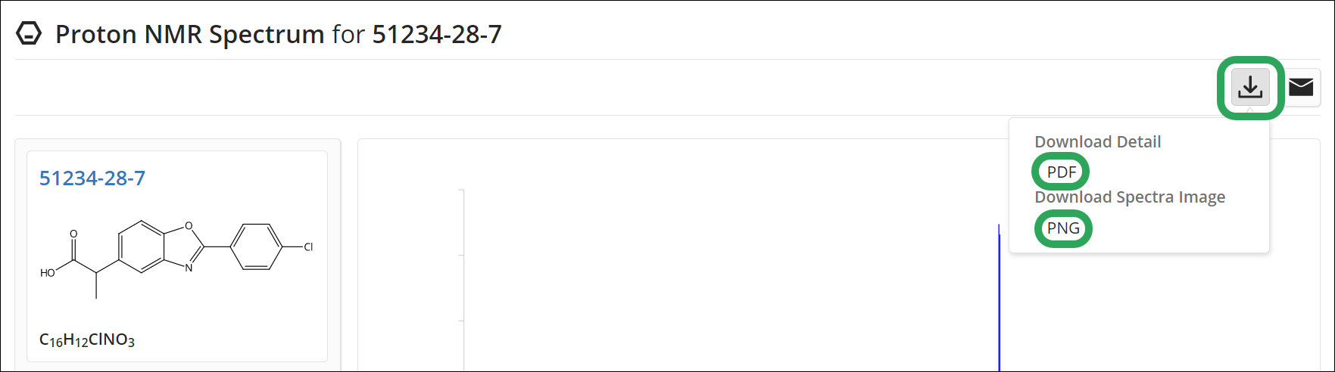Click the Download Spectra Image label
Screen dimensions: 1335x372
coord(1130,197)
